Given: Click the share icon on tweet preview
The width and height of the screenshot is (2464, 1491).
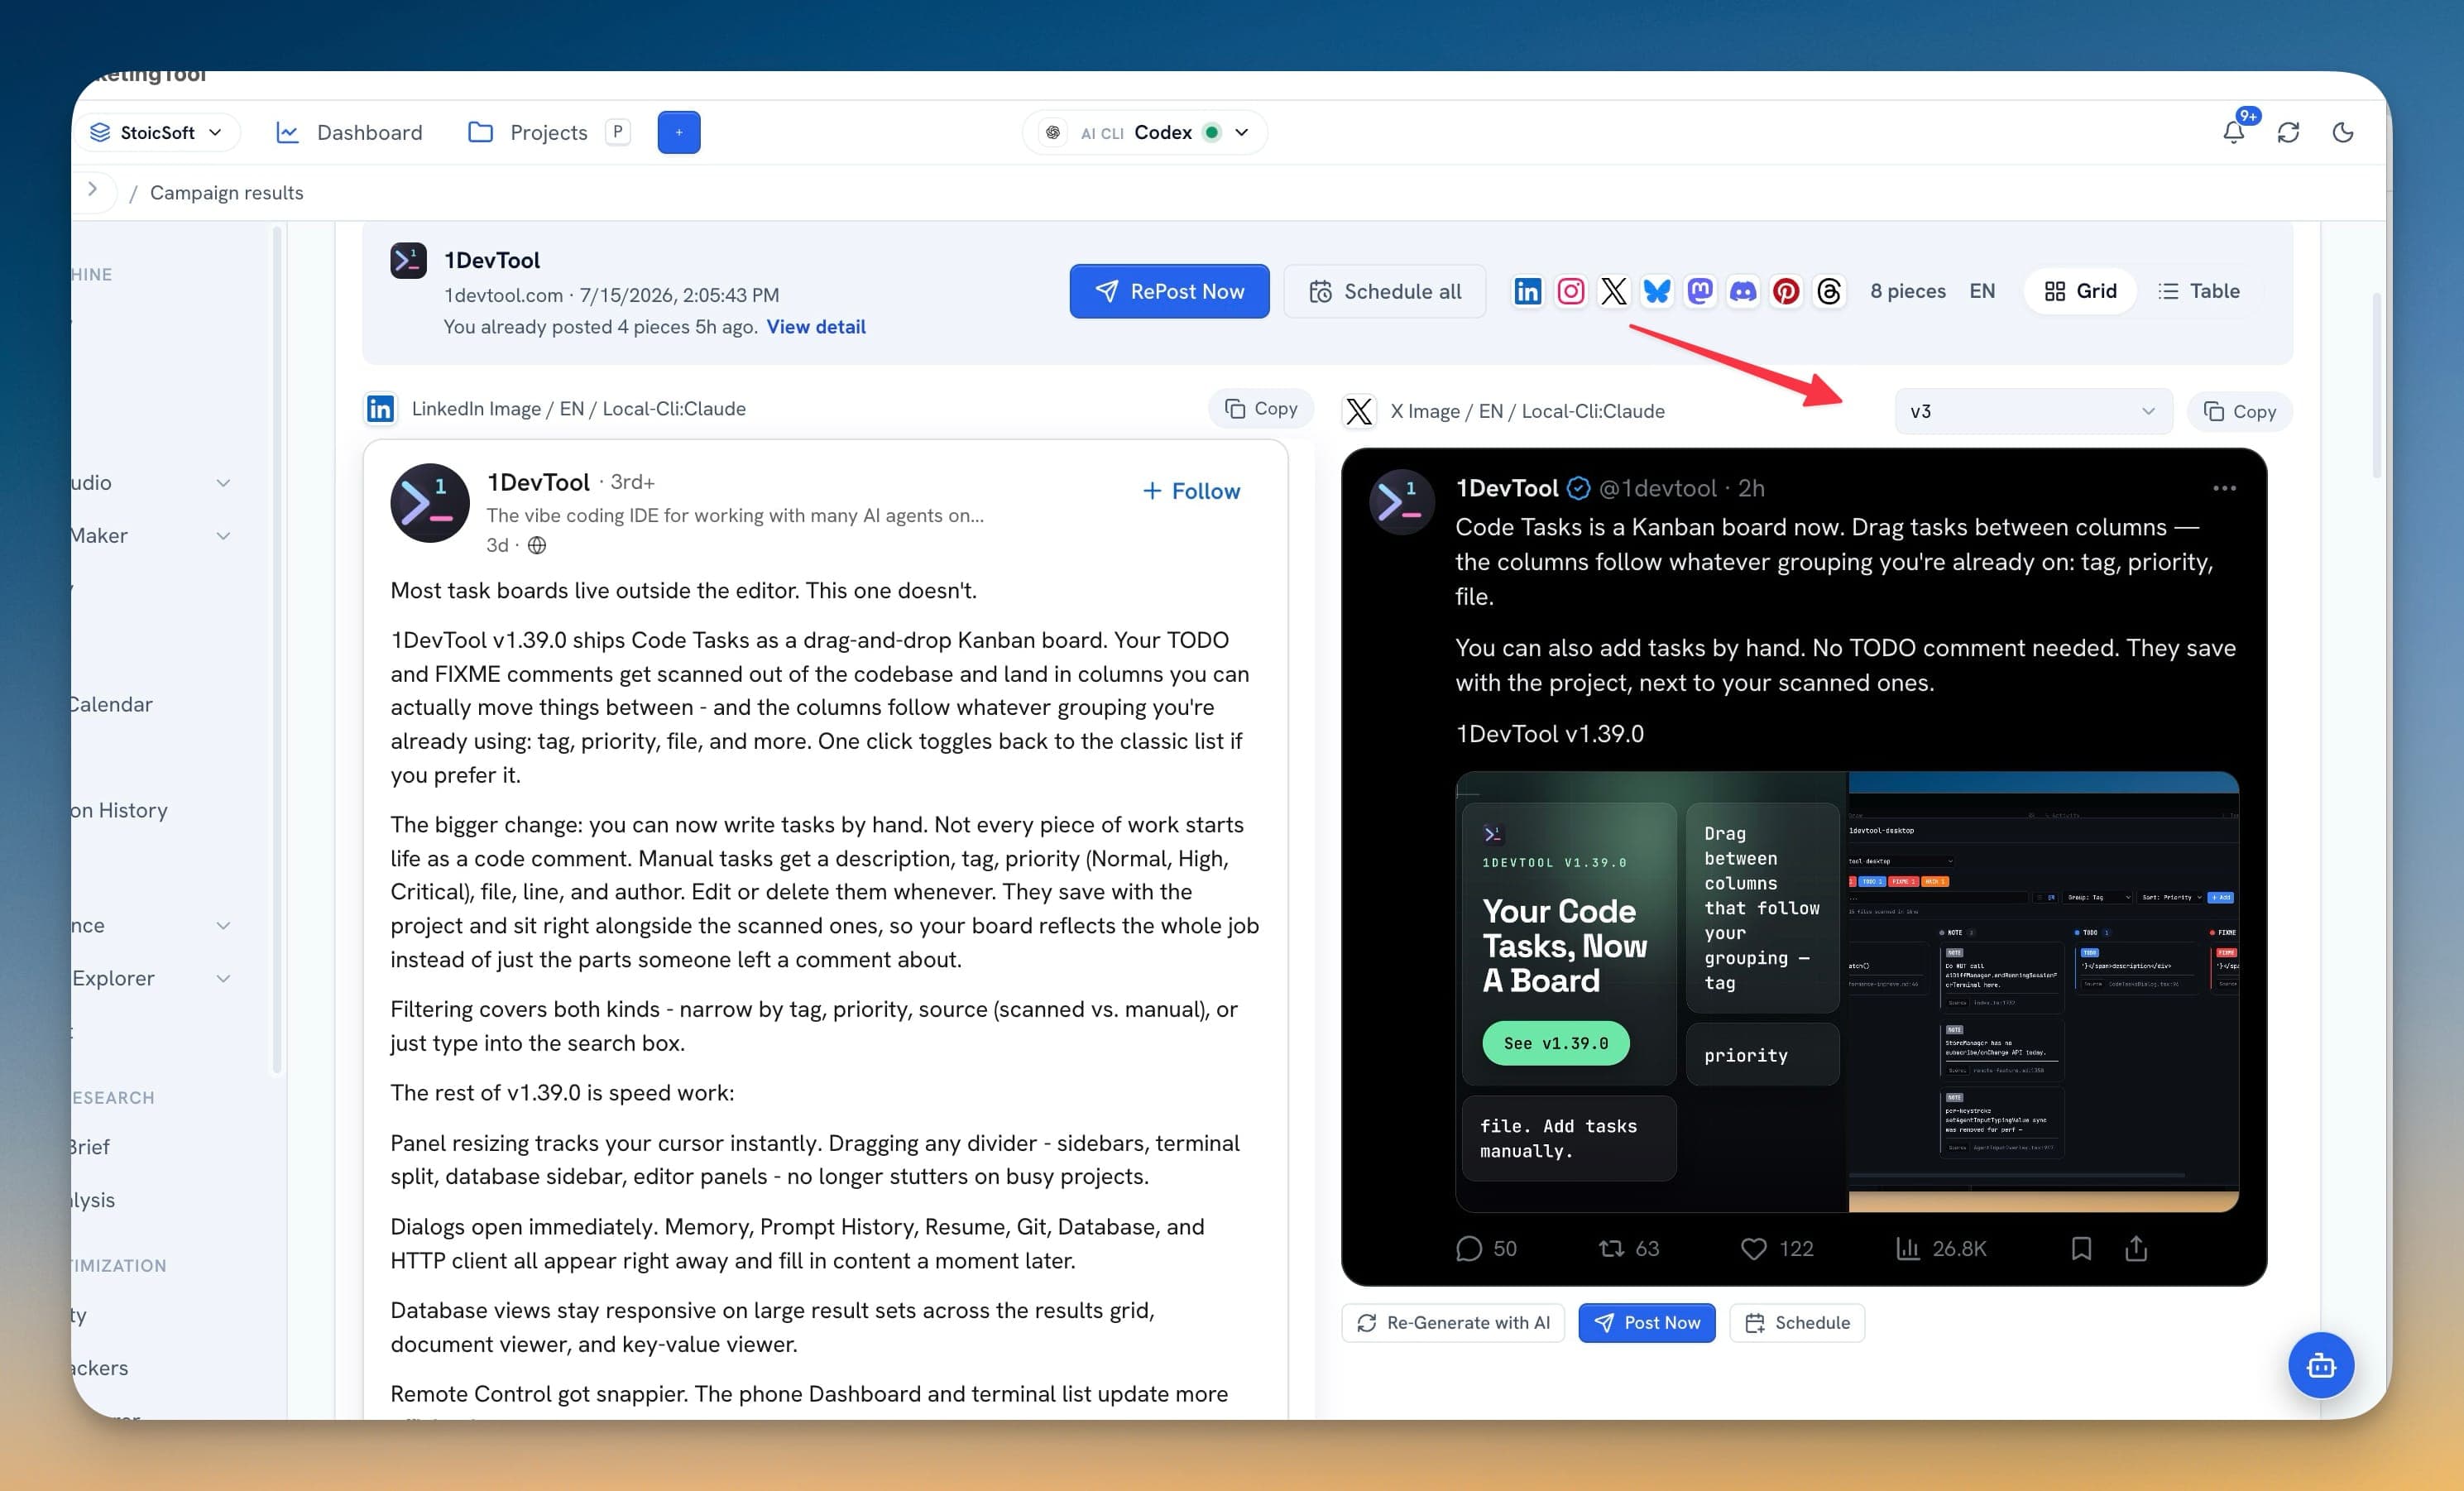Looking at the screenshot, I should coord(2136,1248).
